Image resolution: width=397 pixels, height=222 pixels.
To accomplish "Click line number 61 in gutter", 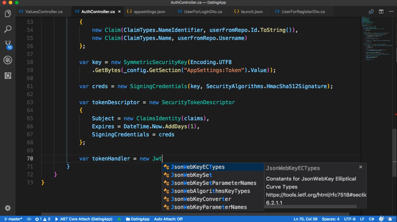I will coord(30,86).
